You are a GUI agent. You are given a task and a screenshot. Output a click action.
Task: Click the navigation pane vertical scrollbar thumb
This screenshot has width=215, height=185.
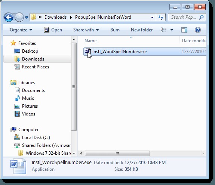point(74,87)
